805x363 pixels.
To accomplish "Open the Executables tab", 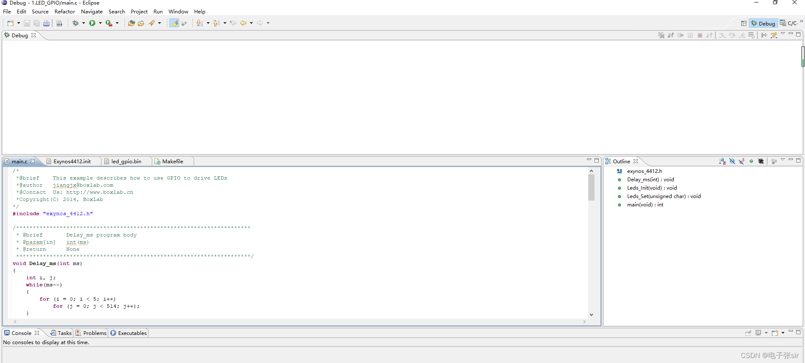I will pyautogui.click(x=129, y=333).
